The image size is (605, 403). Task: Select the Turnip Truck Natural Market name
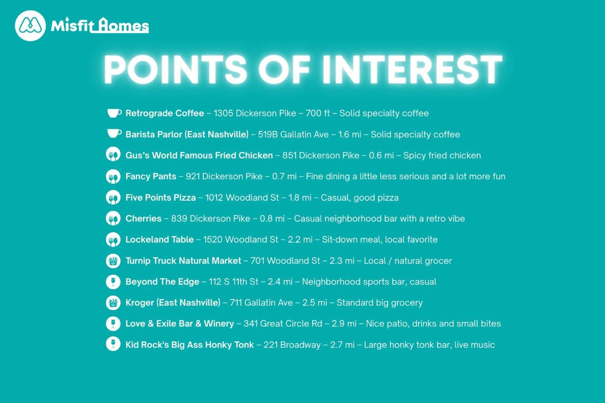pyautogui.click(x=183, y=261)
